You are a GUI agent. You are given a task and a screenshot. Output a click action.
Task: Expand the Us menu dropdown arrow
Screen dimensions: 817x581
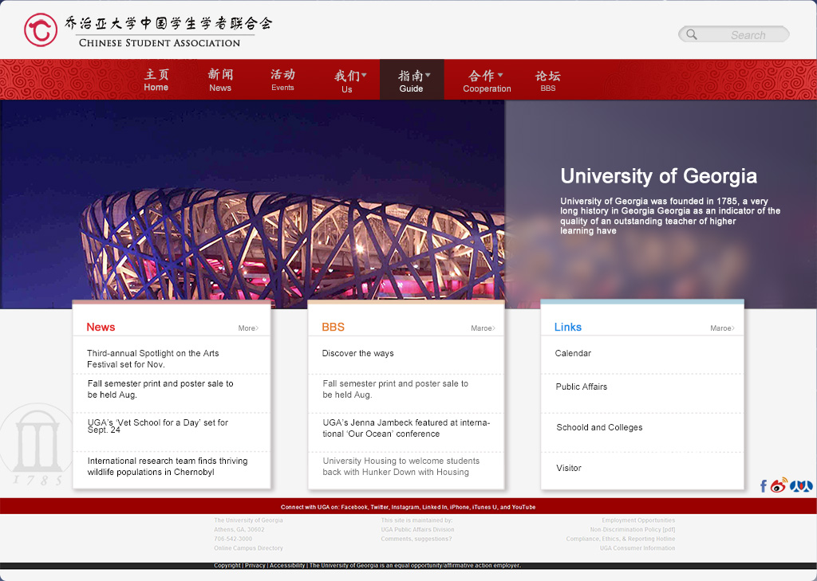364,76
